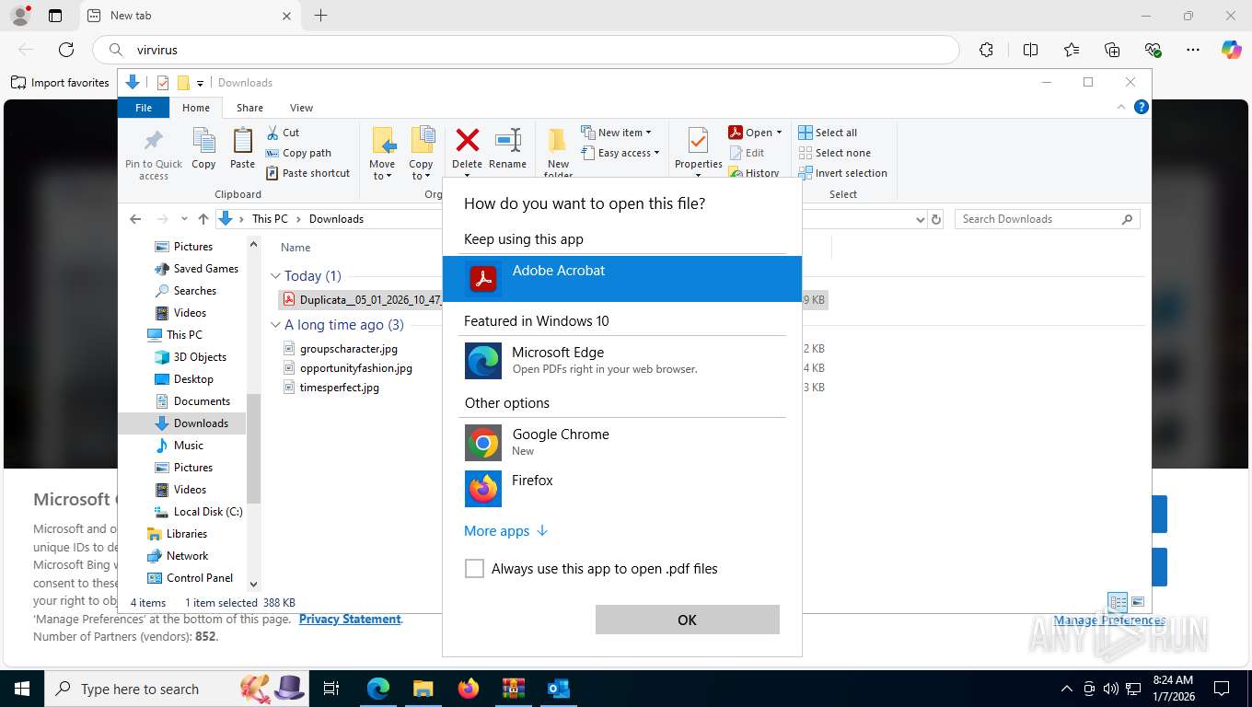Open the Copy to dropdown
This screenshot has height=707, width=1252.
[x=421, y=154]
